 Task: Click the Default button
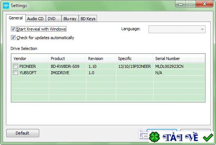point(23,133)
